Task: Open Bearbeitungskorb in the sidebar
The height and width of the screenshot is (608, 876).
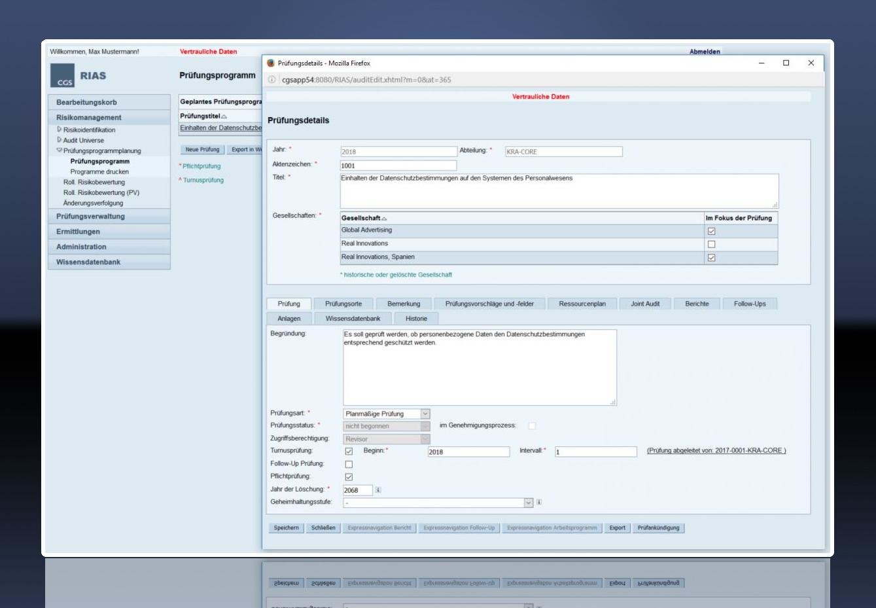Action: tap(109, 102)
